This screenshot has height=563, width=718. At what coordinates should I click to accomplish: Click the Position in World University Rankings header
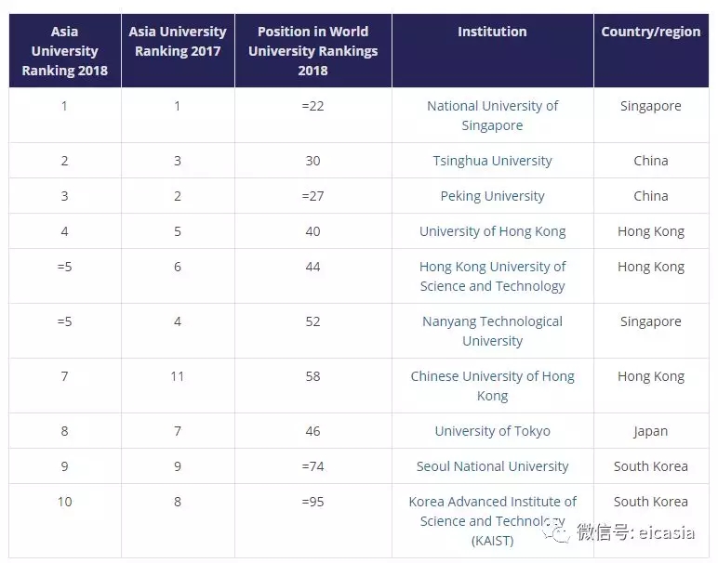(312, 51)
